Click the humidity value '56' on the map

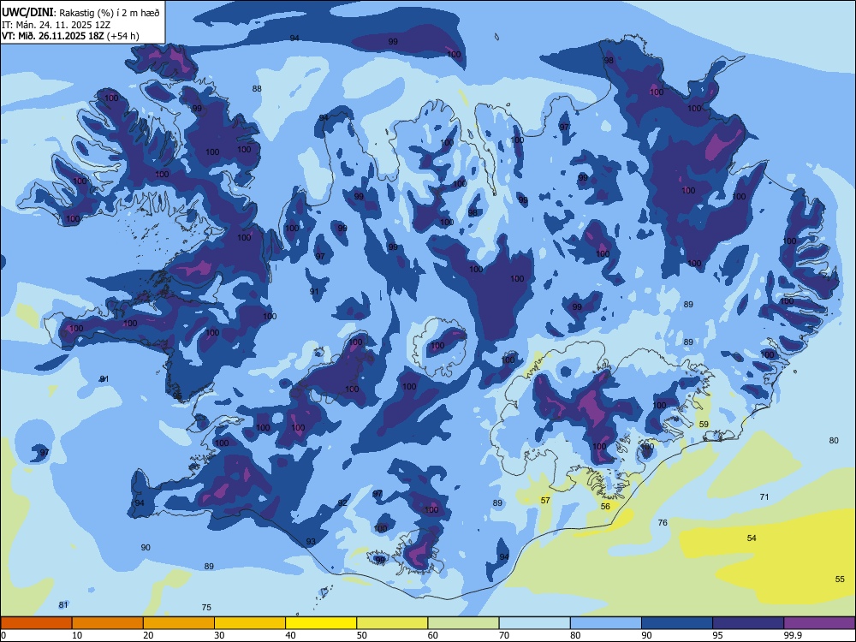(x=605, y=506)
